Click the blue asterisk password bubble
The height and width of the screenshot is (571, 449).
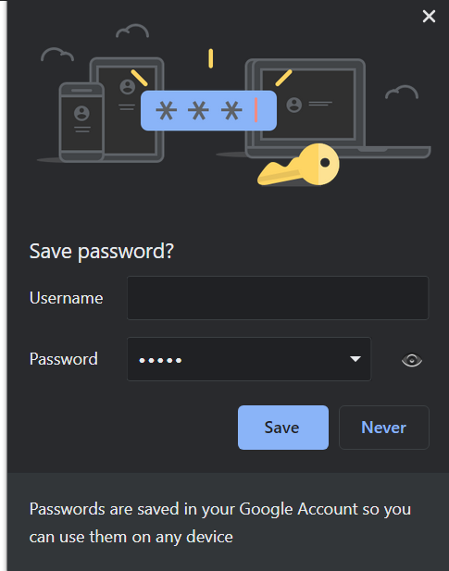pos(208,110)
